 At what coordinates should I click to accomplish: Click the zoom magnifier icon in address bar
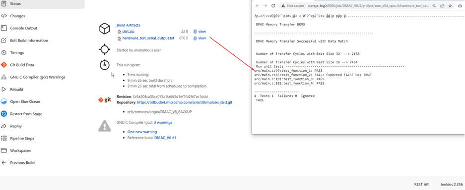[434, 5]
